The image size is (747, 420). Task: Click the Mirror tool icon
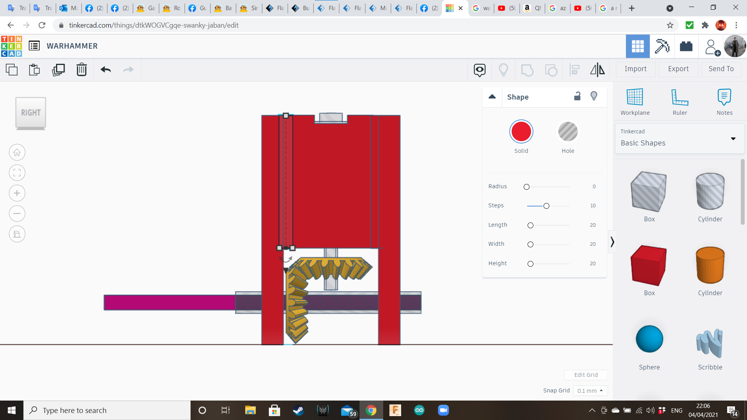coord(597,70)
